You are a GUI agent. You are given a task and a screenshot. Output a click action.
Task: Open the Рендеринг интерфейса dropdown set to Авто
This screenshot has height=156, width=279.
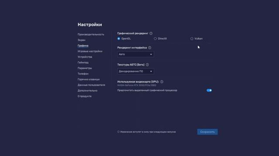[136, 54]
